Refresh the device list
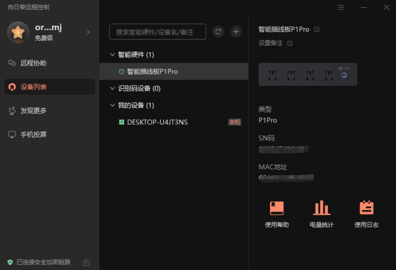 click(218, 32)
